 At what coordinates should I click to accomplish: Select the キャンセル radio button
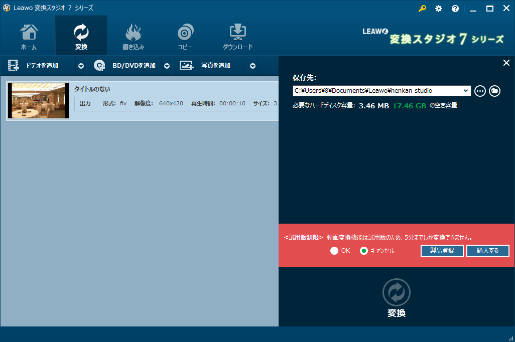click(364, 250)
